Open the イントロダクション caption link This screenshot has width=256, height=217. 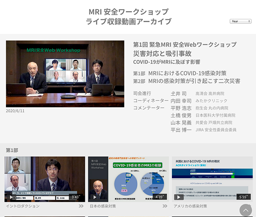click(23, 206)
